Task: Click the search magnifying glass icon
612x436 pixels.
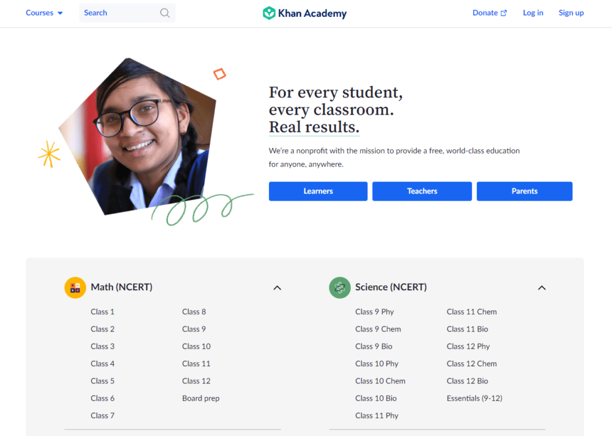Action: coord(165,13)
